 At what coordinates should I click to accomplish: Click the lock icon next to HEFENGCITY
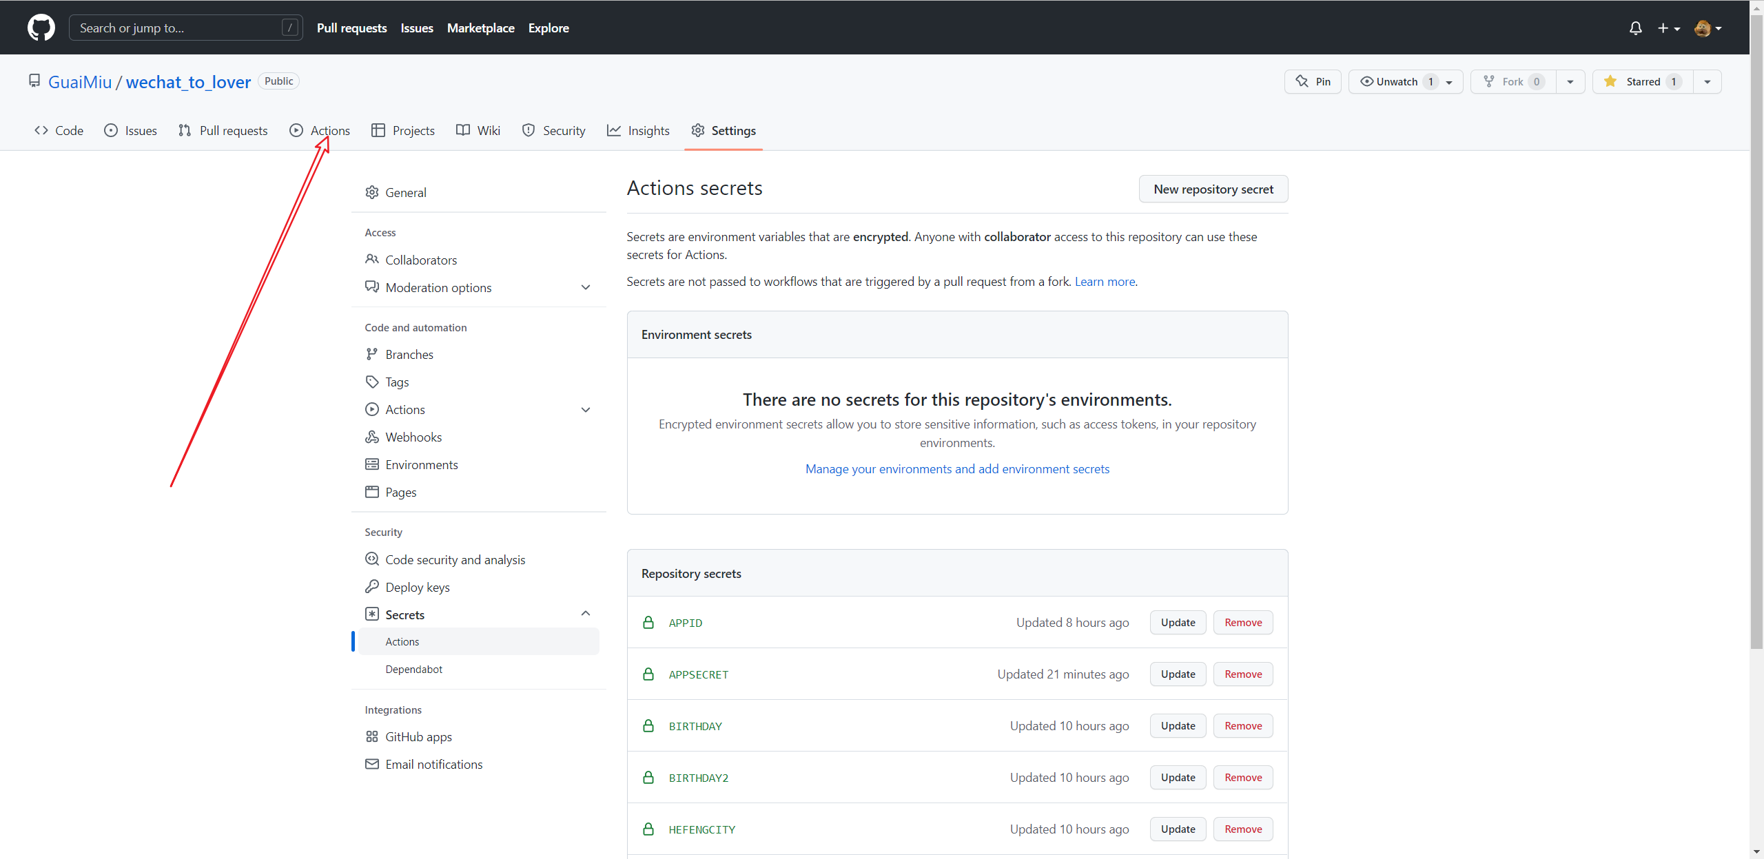tap(648, 829)
